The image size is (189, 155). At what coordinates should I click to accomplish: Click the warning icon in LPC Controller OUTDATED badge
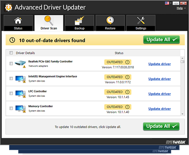point(127,92)
